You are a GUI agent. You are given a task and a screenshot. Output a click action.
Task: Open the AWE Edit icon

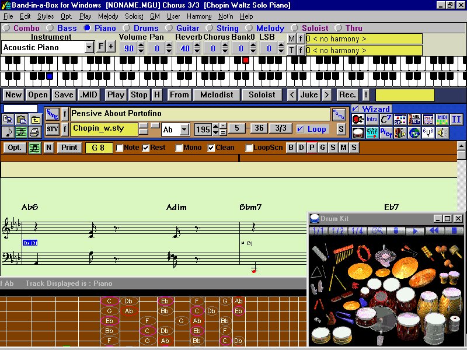pos(414,120)
